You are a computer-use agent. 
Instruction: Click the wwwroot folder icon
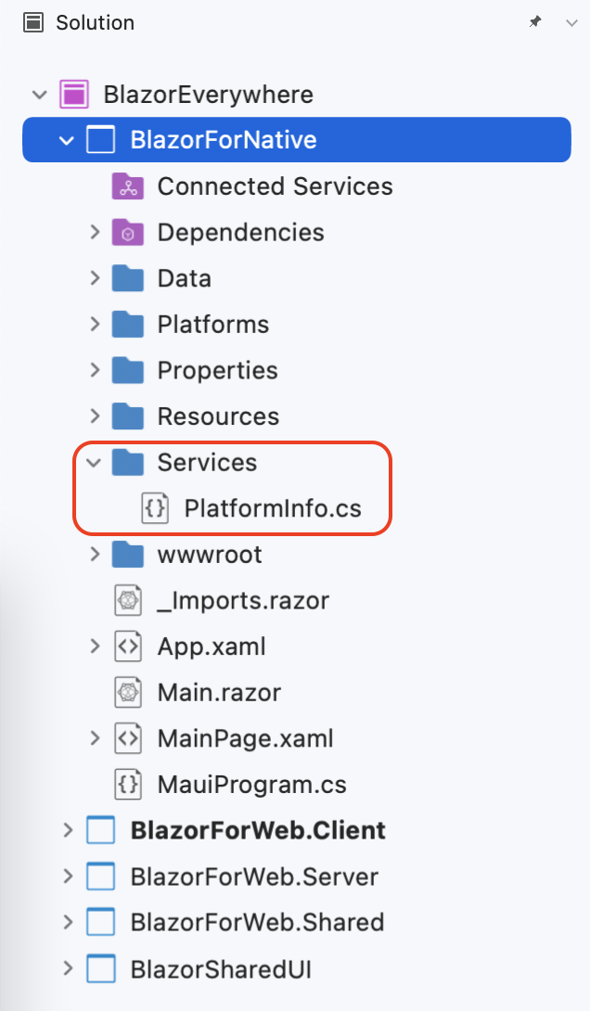128,554
